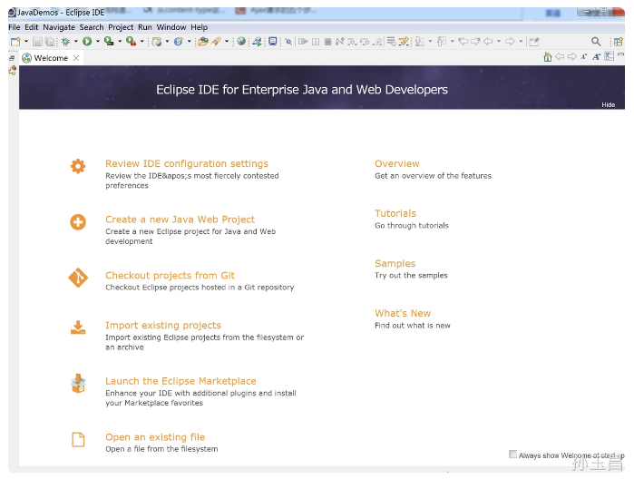Screen dimensions: 634x479
Task: Click the Web Services Explorer icon
Action: coord(258,41)
